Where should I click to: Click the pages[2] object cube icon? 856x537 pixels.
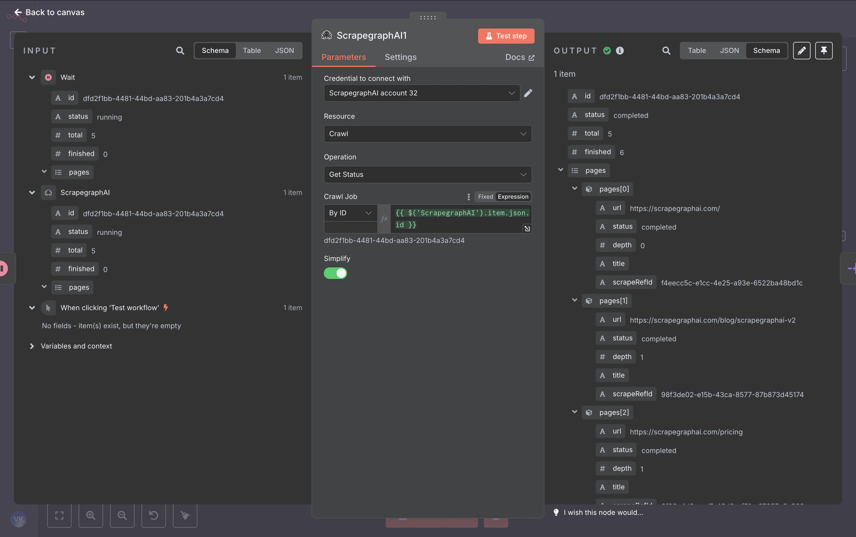click(589, 412)
